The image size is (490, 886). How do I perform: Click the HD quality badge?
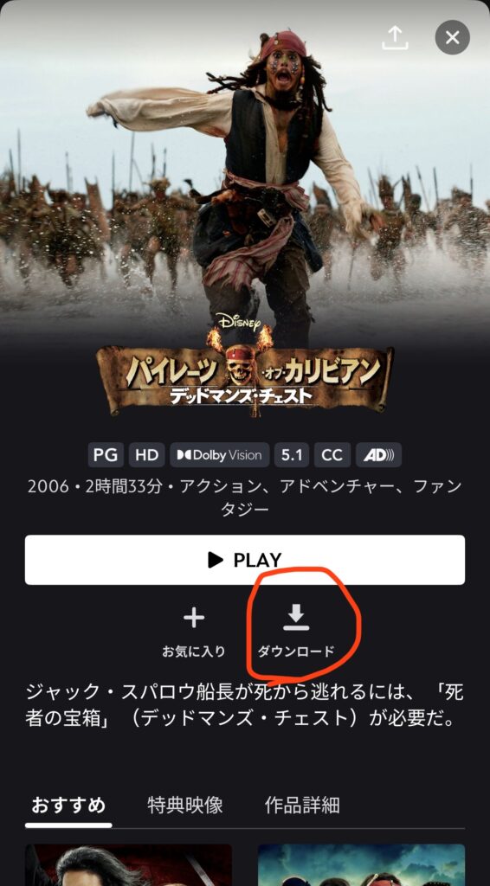click(147, 455)
